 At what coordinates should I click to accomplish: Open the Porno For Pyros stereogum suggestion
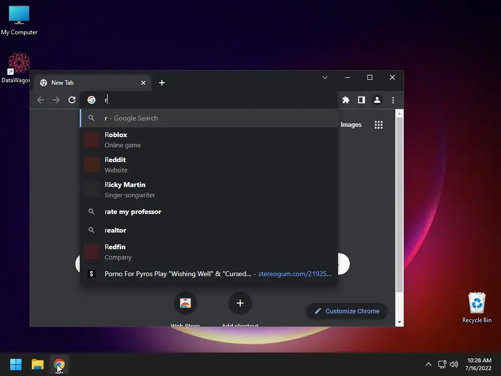209,274
